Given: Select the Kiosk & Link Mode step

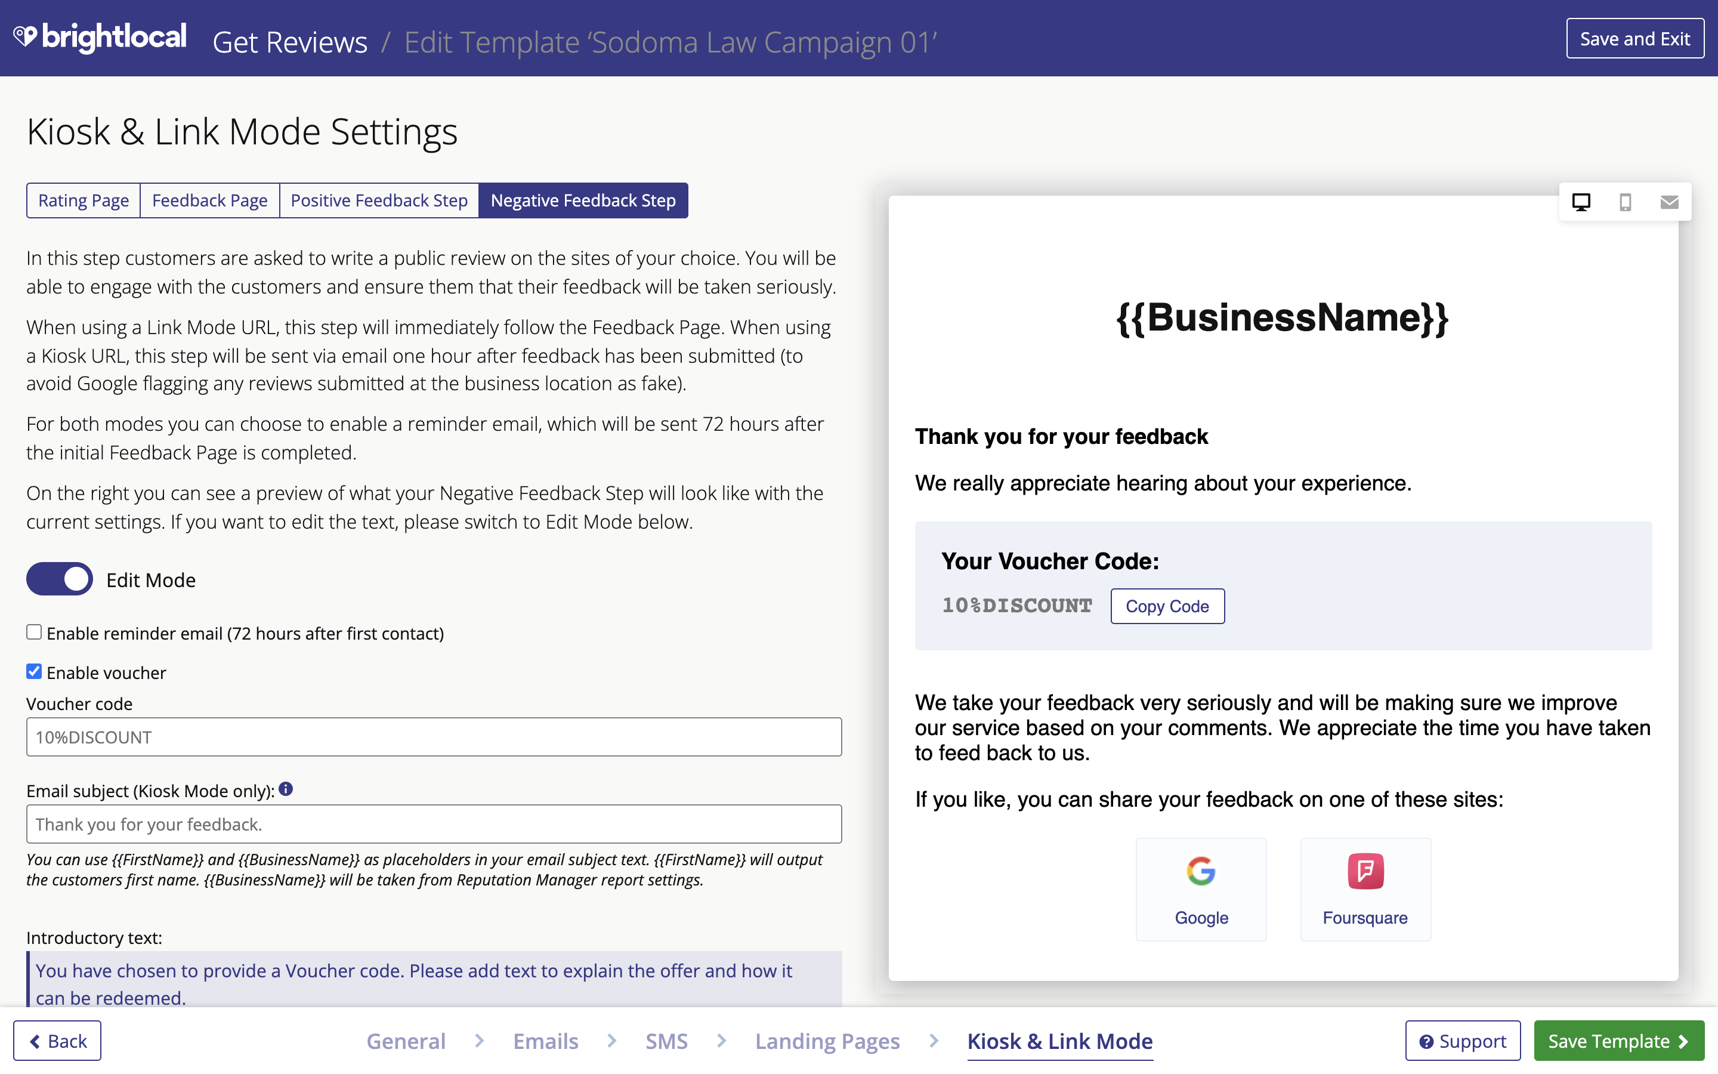Looking at the screenshot, I should click(1060, 1041).
